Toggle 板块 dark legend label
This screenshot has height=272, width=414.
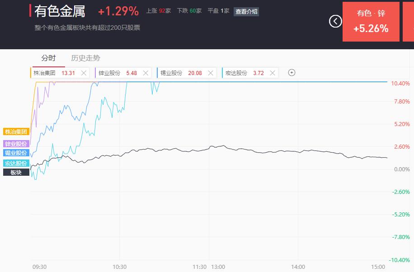tap(16, 172)
